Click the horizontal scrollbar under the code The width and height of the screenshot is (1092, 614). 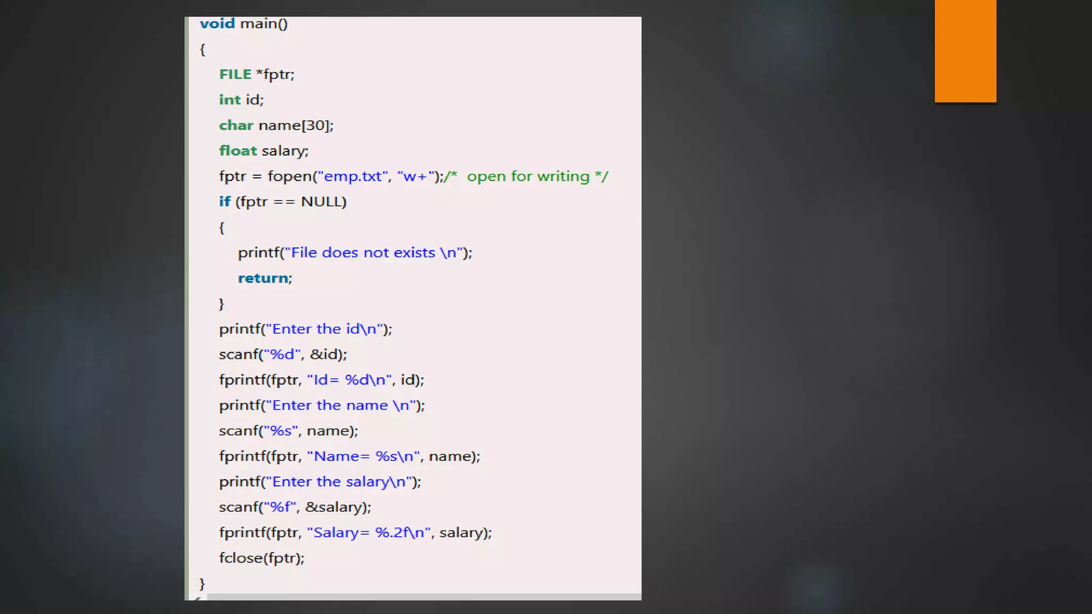coord(423,597)
